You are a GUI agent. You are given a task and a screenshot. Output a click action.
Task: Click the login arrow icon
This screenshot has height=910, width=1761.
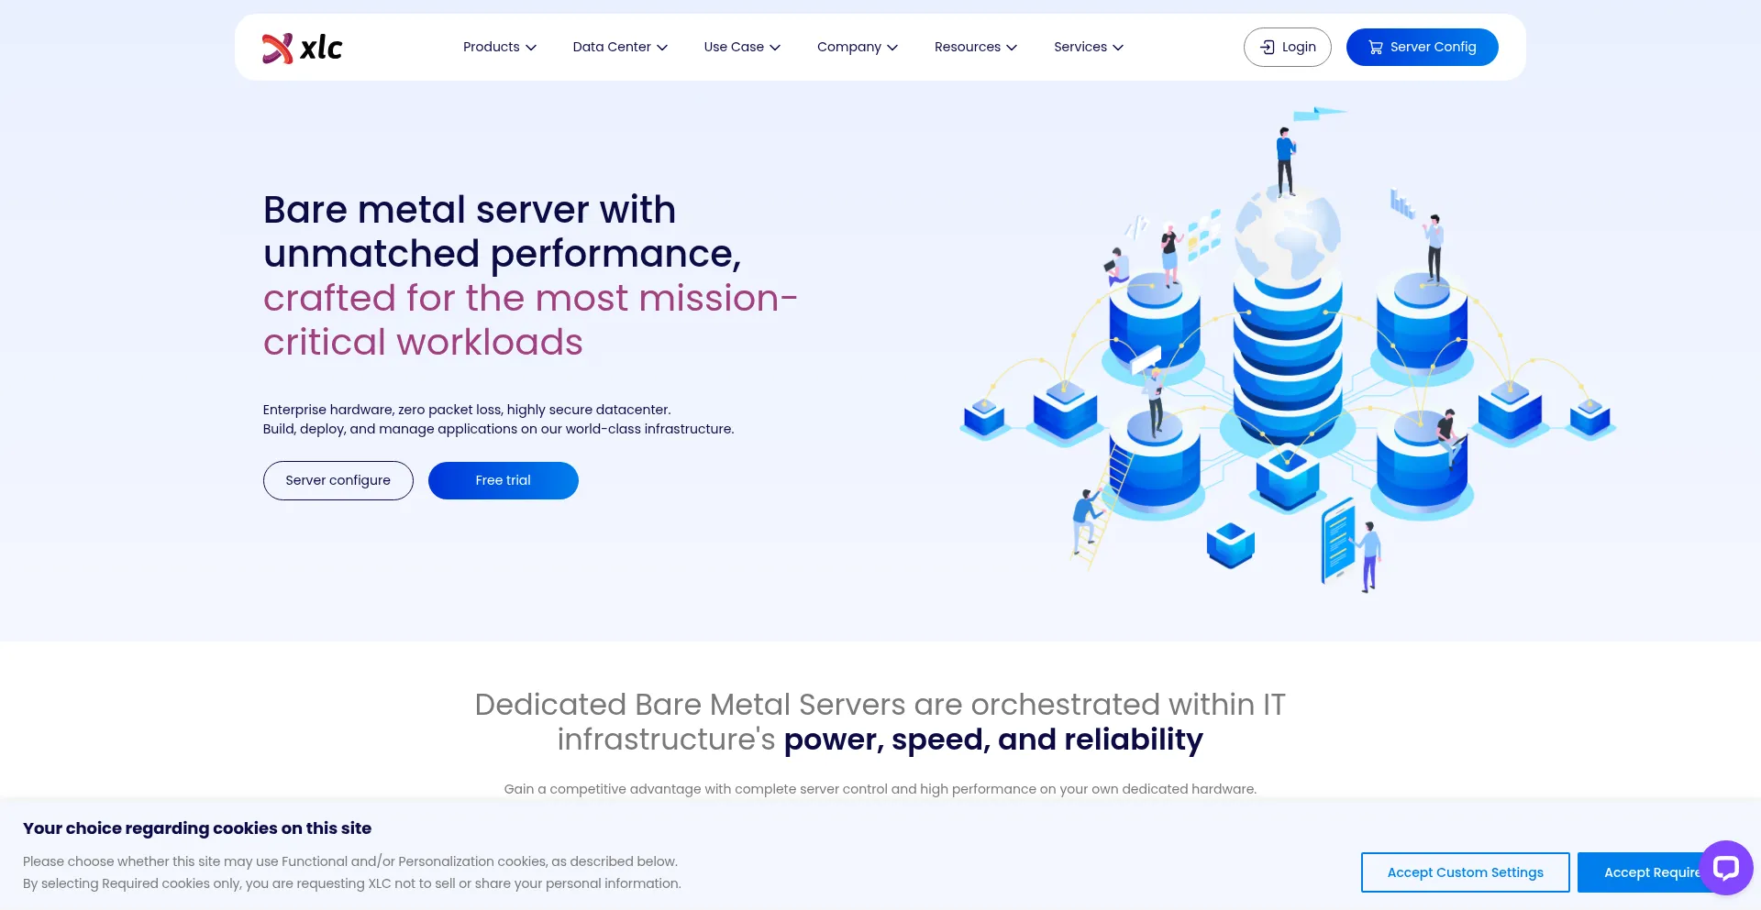(1268, 48)
